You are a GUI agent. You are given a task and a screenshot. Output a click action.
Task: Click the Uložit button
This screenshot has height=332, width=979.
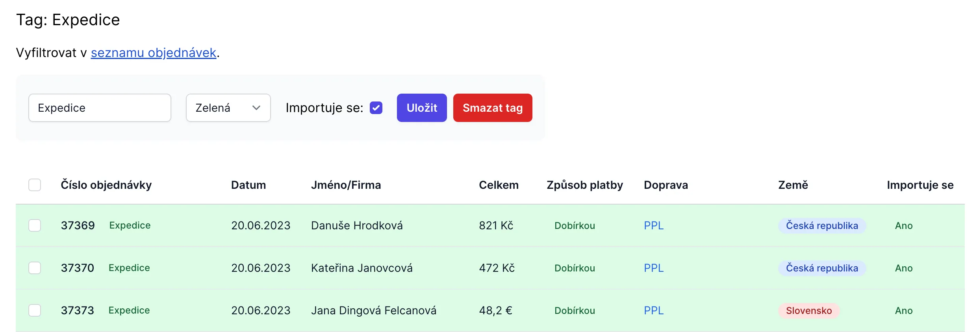coord(421,108)
